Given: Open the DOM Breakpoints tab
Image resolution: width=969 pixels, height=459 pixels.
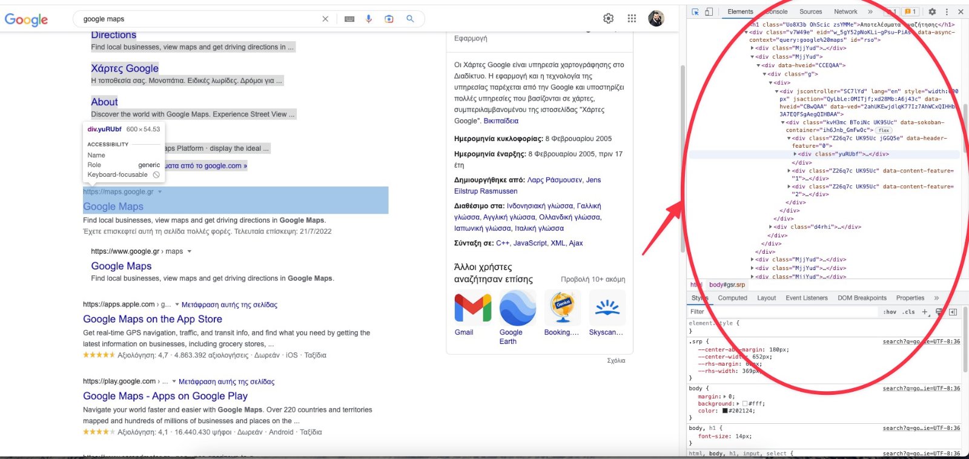Looking at the screenshot, I should [x=862, y=298].
